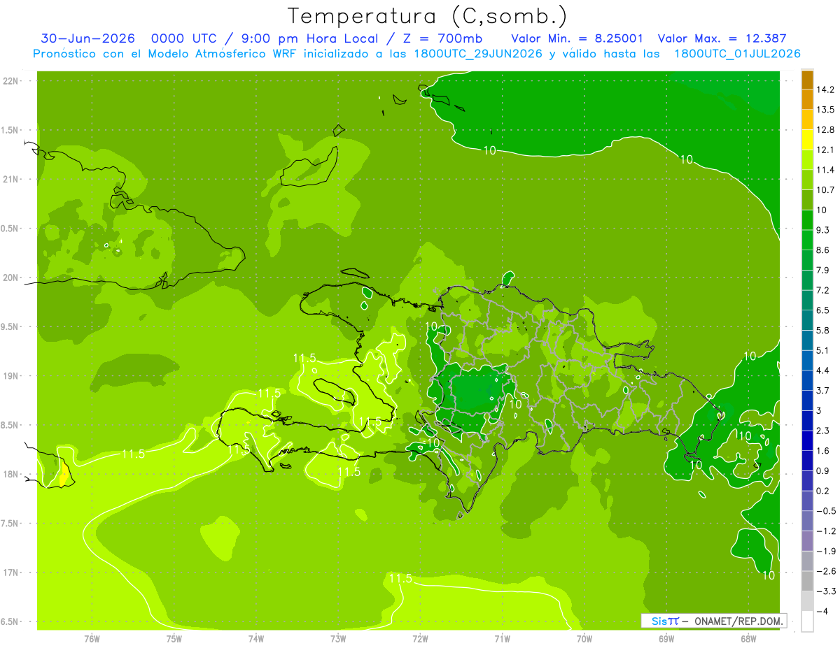This screenshot has height=648, width=840.
Task: Click the '1800UTC_29JUN2026' initialization time text
Action: coord(477,54)
